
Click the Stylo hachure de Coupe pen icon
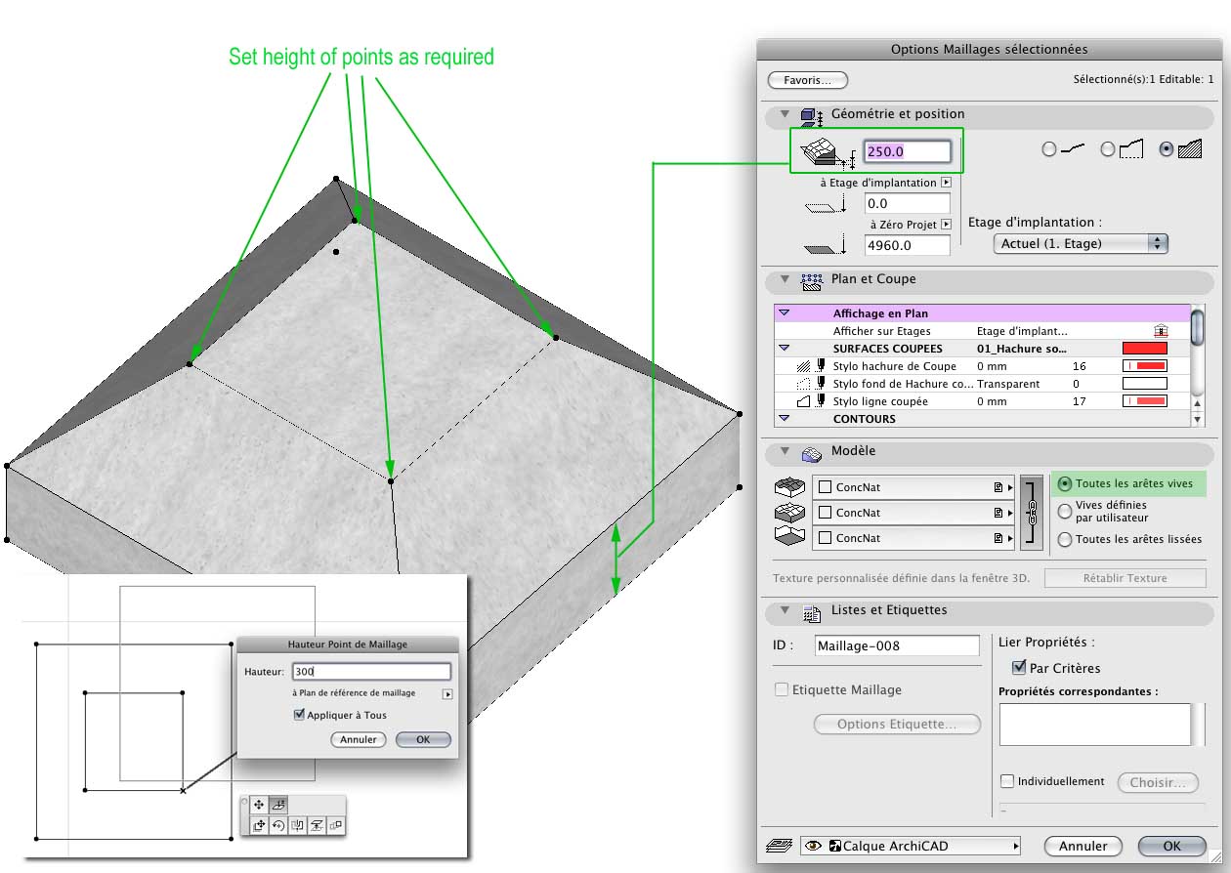[x=821, y=365]
